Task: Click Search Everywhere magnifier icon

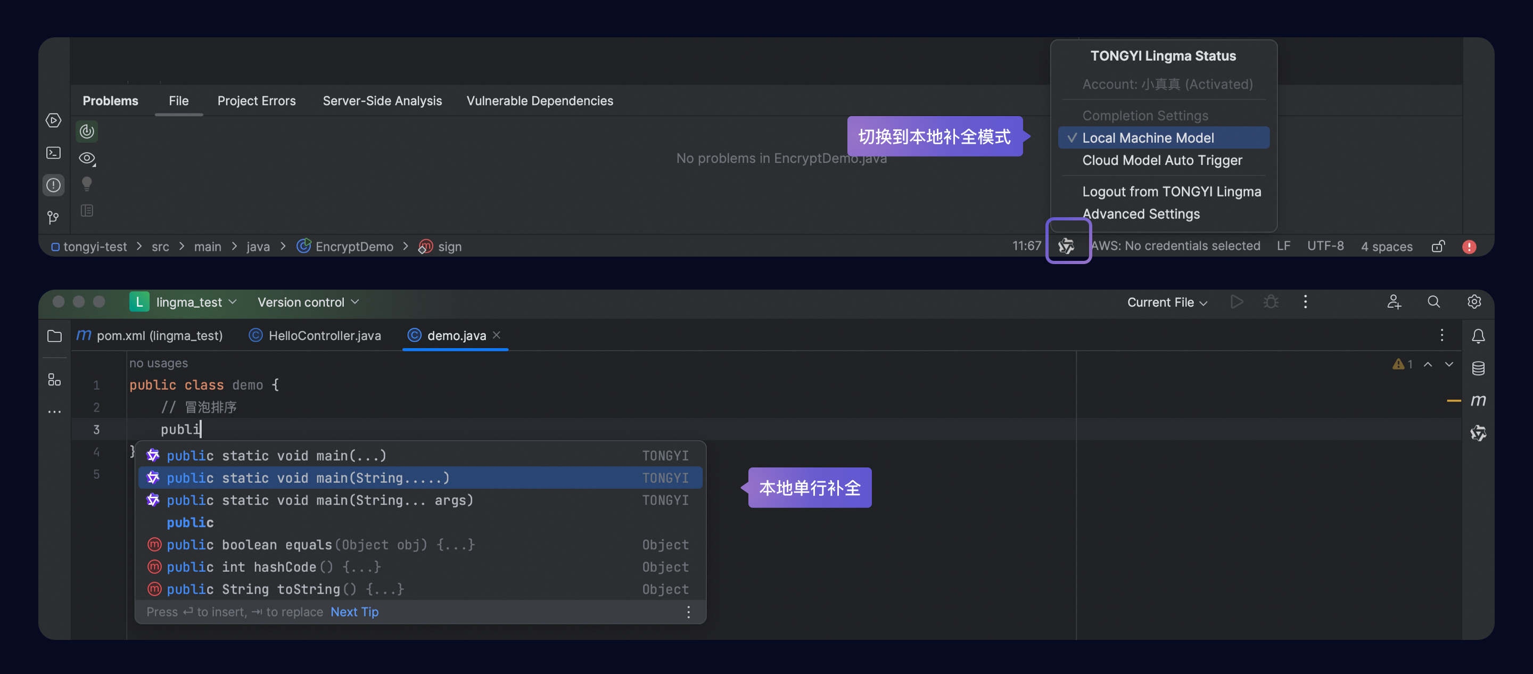Action: (x=1434, y=302)
